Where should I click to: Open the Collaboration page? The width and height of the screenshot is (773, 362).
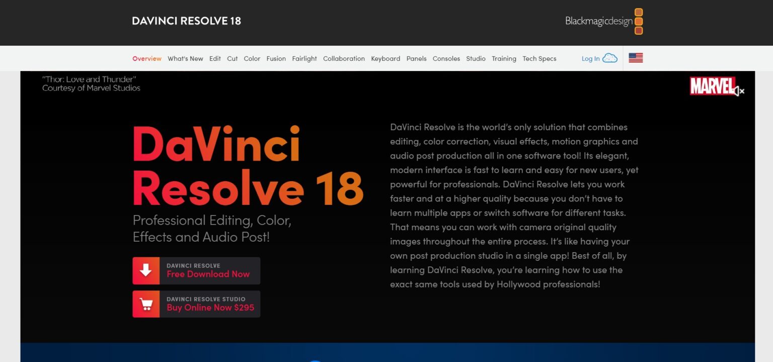click(344, 58)
